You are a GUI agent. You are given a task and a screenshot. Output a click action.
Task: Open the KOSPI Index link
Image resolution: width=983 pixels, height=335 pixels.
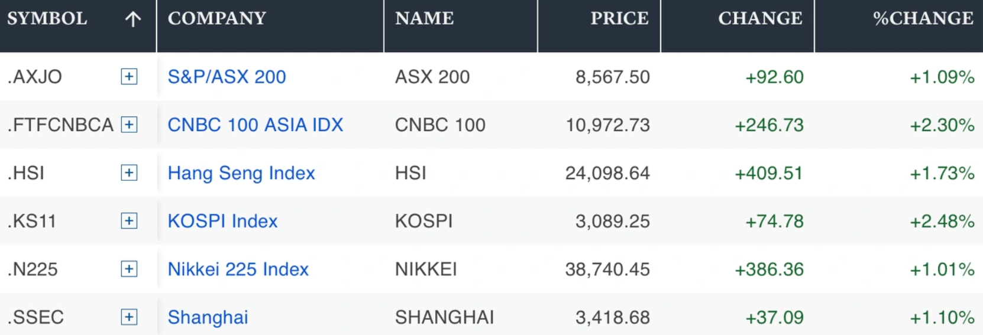click(222, 221)
